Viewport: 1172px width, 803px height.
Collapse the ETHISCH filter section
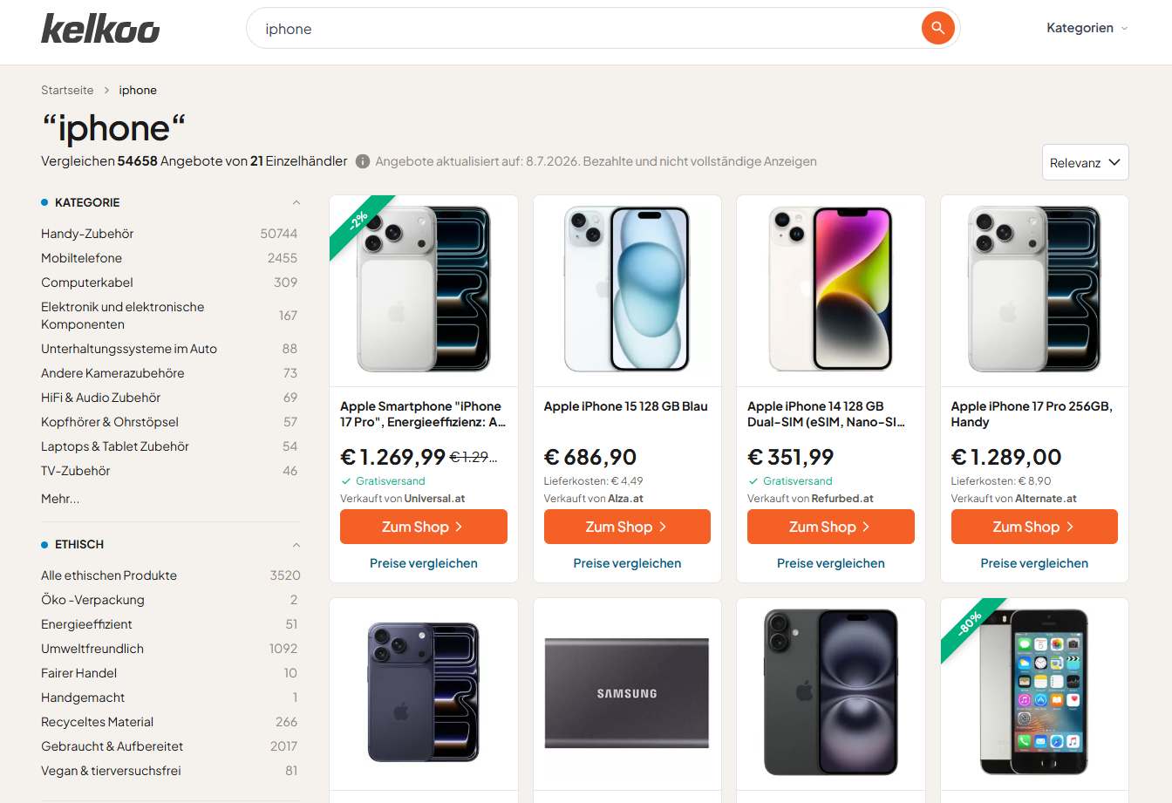296,545
